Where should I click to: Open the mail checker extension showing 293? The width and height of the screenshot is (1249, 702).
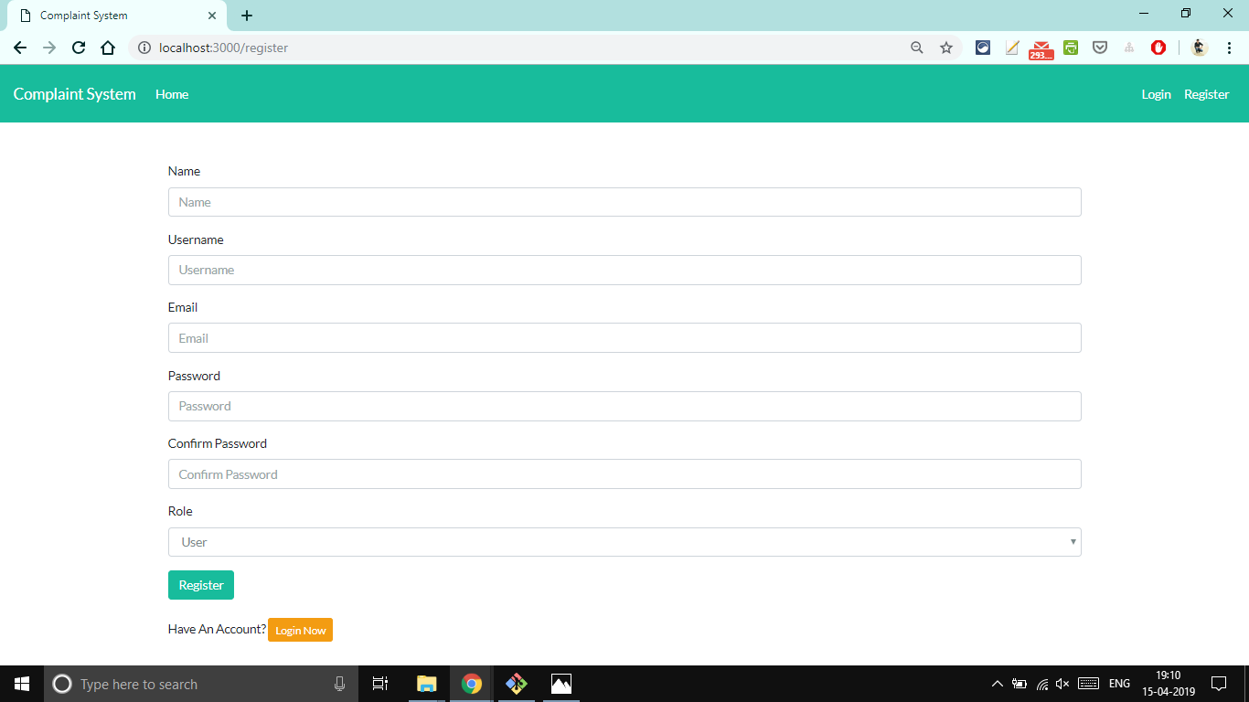click(x=1041, y=49)
